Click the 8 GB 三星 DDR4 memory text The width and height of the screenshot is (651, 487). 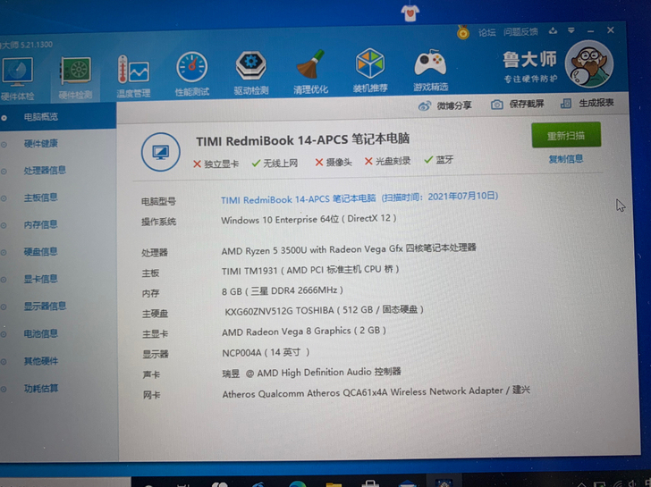click(x=283, y=290)
